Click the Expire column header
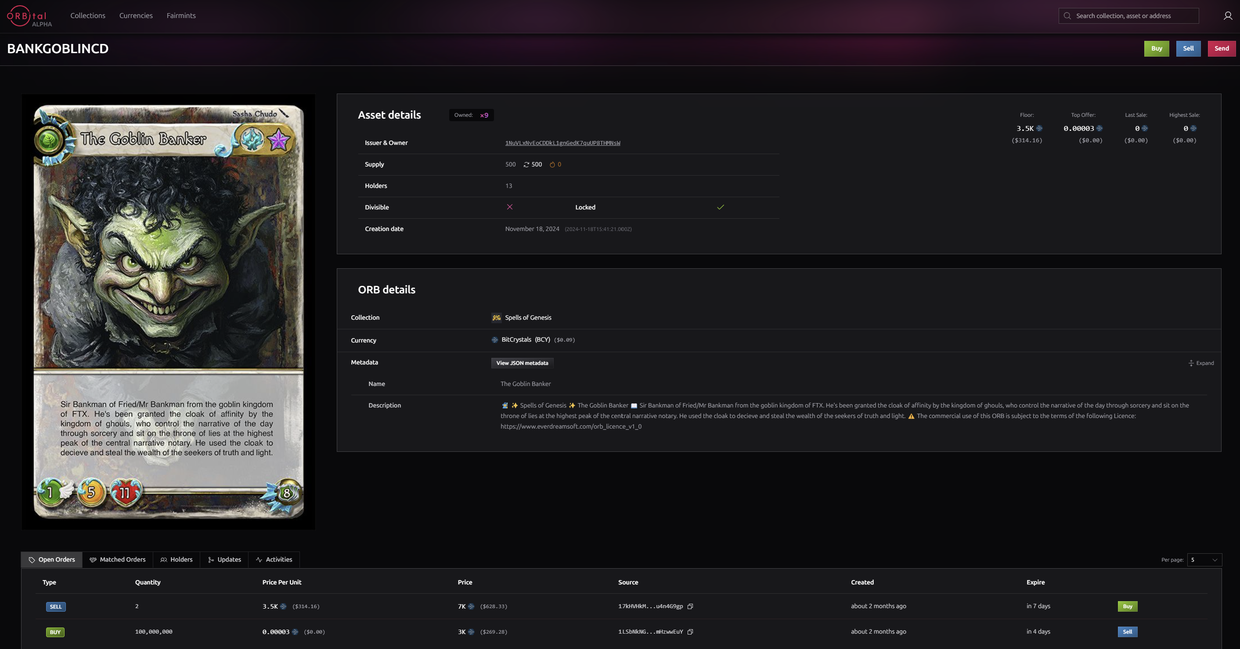The height and width of the screenshot is (649, 1240). point(1035,583)
